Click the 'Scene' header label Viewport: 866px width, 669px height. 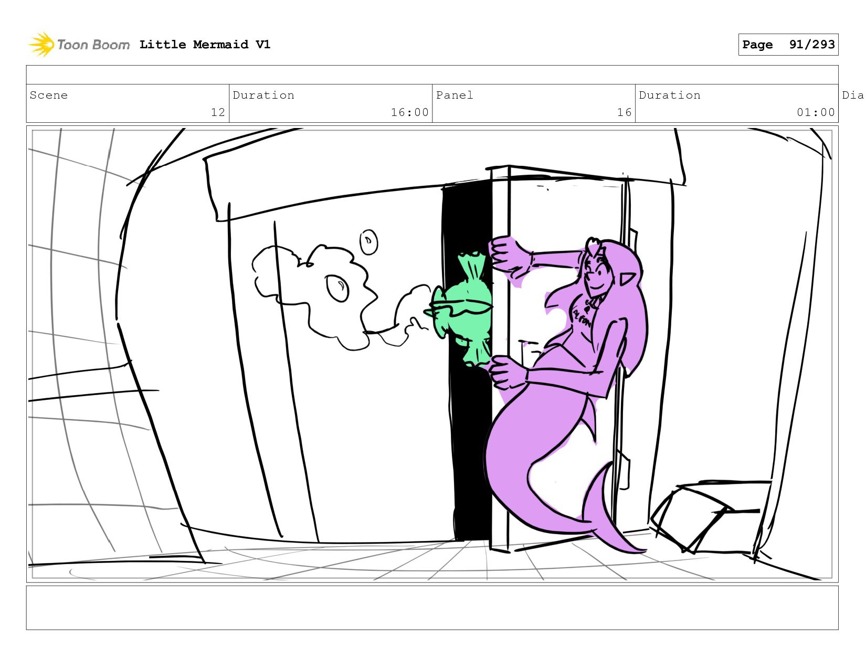click(x=49, y=95)
